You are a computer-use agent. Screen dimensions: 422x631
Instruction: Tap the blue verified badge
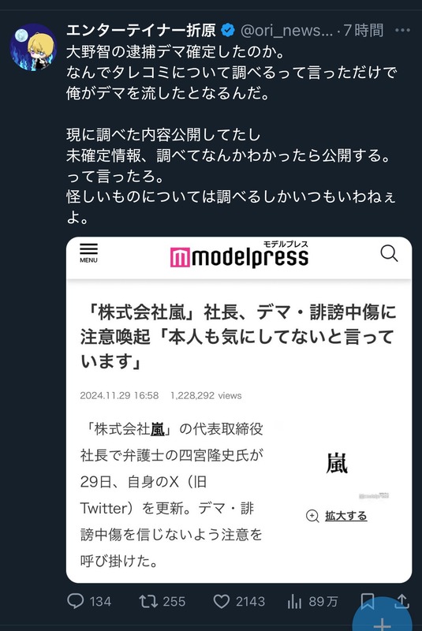pyautogui.click(x=228, y=31)
